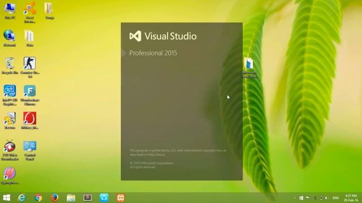Show hidden tray icons arrow

[x=295, y=198]
